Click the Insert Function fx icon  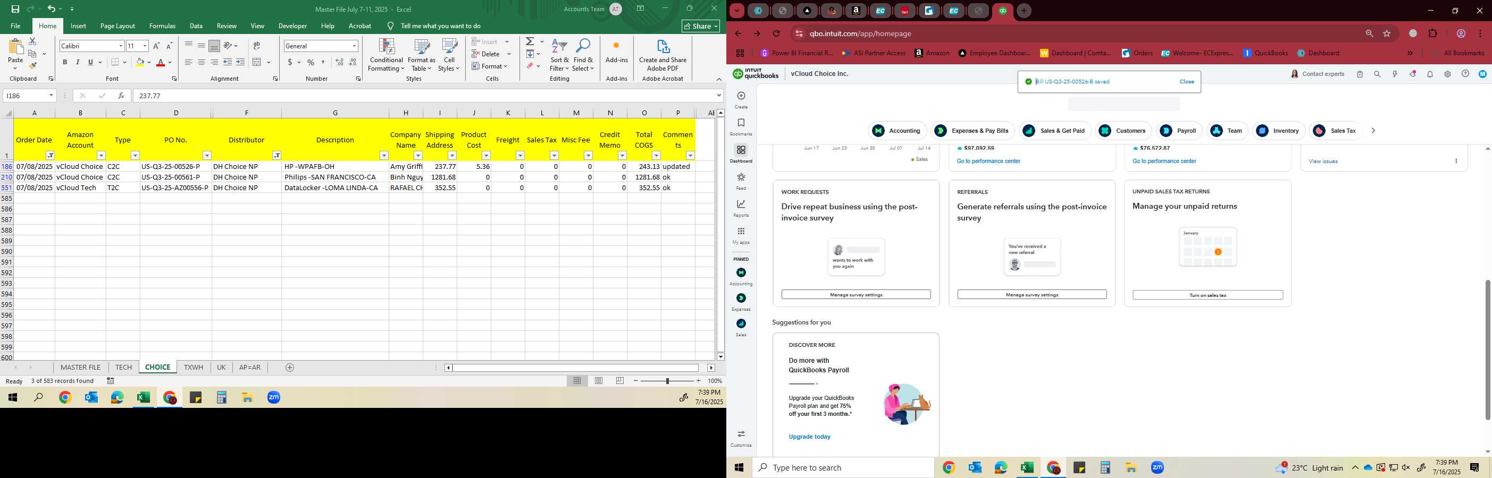[121, 96]
